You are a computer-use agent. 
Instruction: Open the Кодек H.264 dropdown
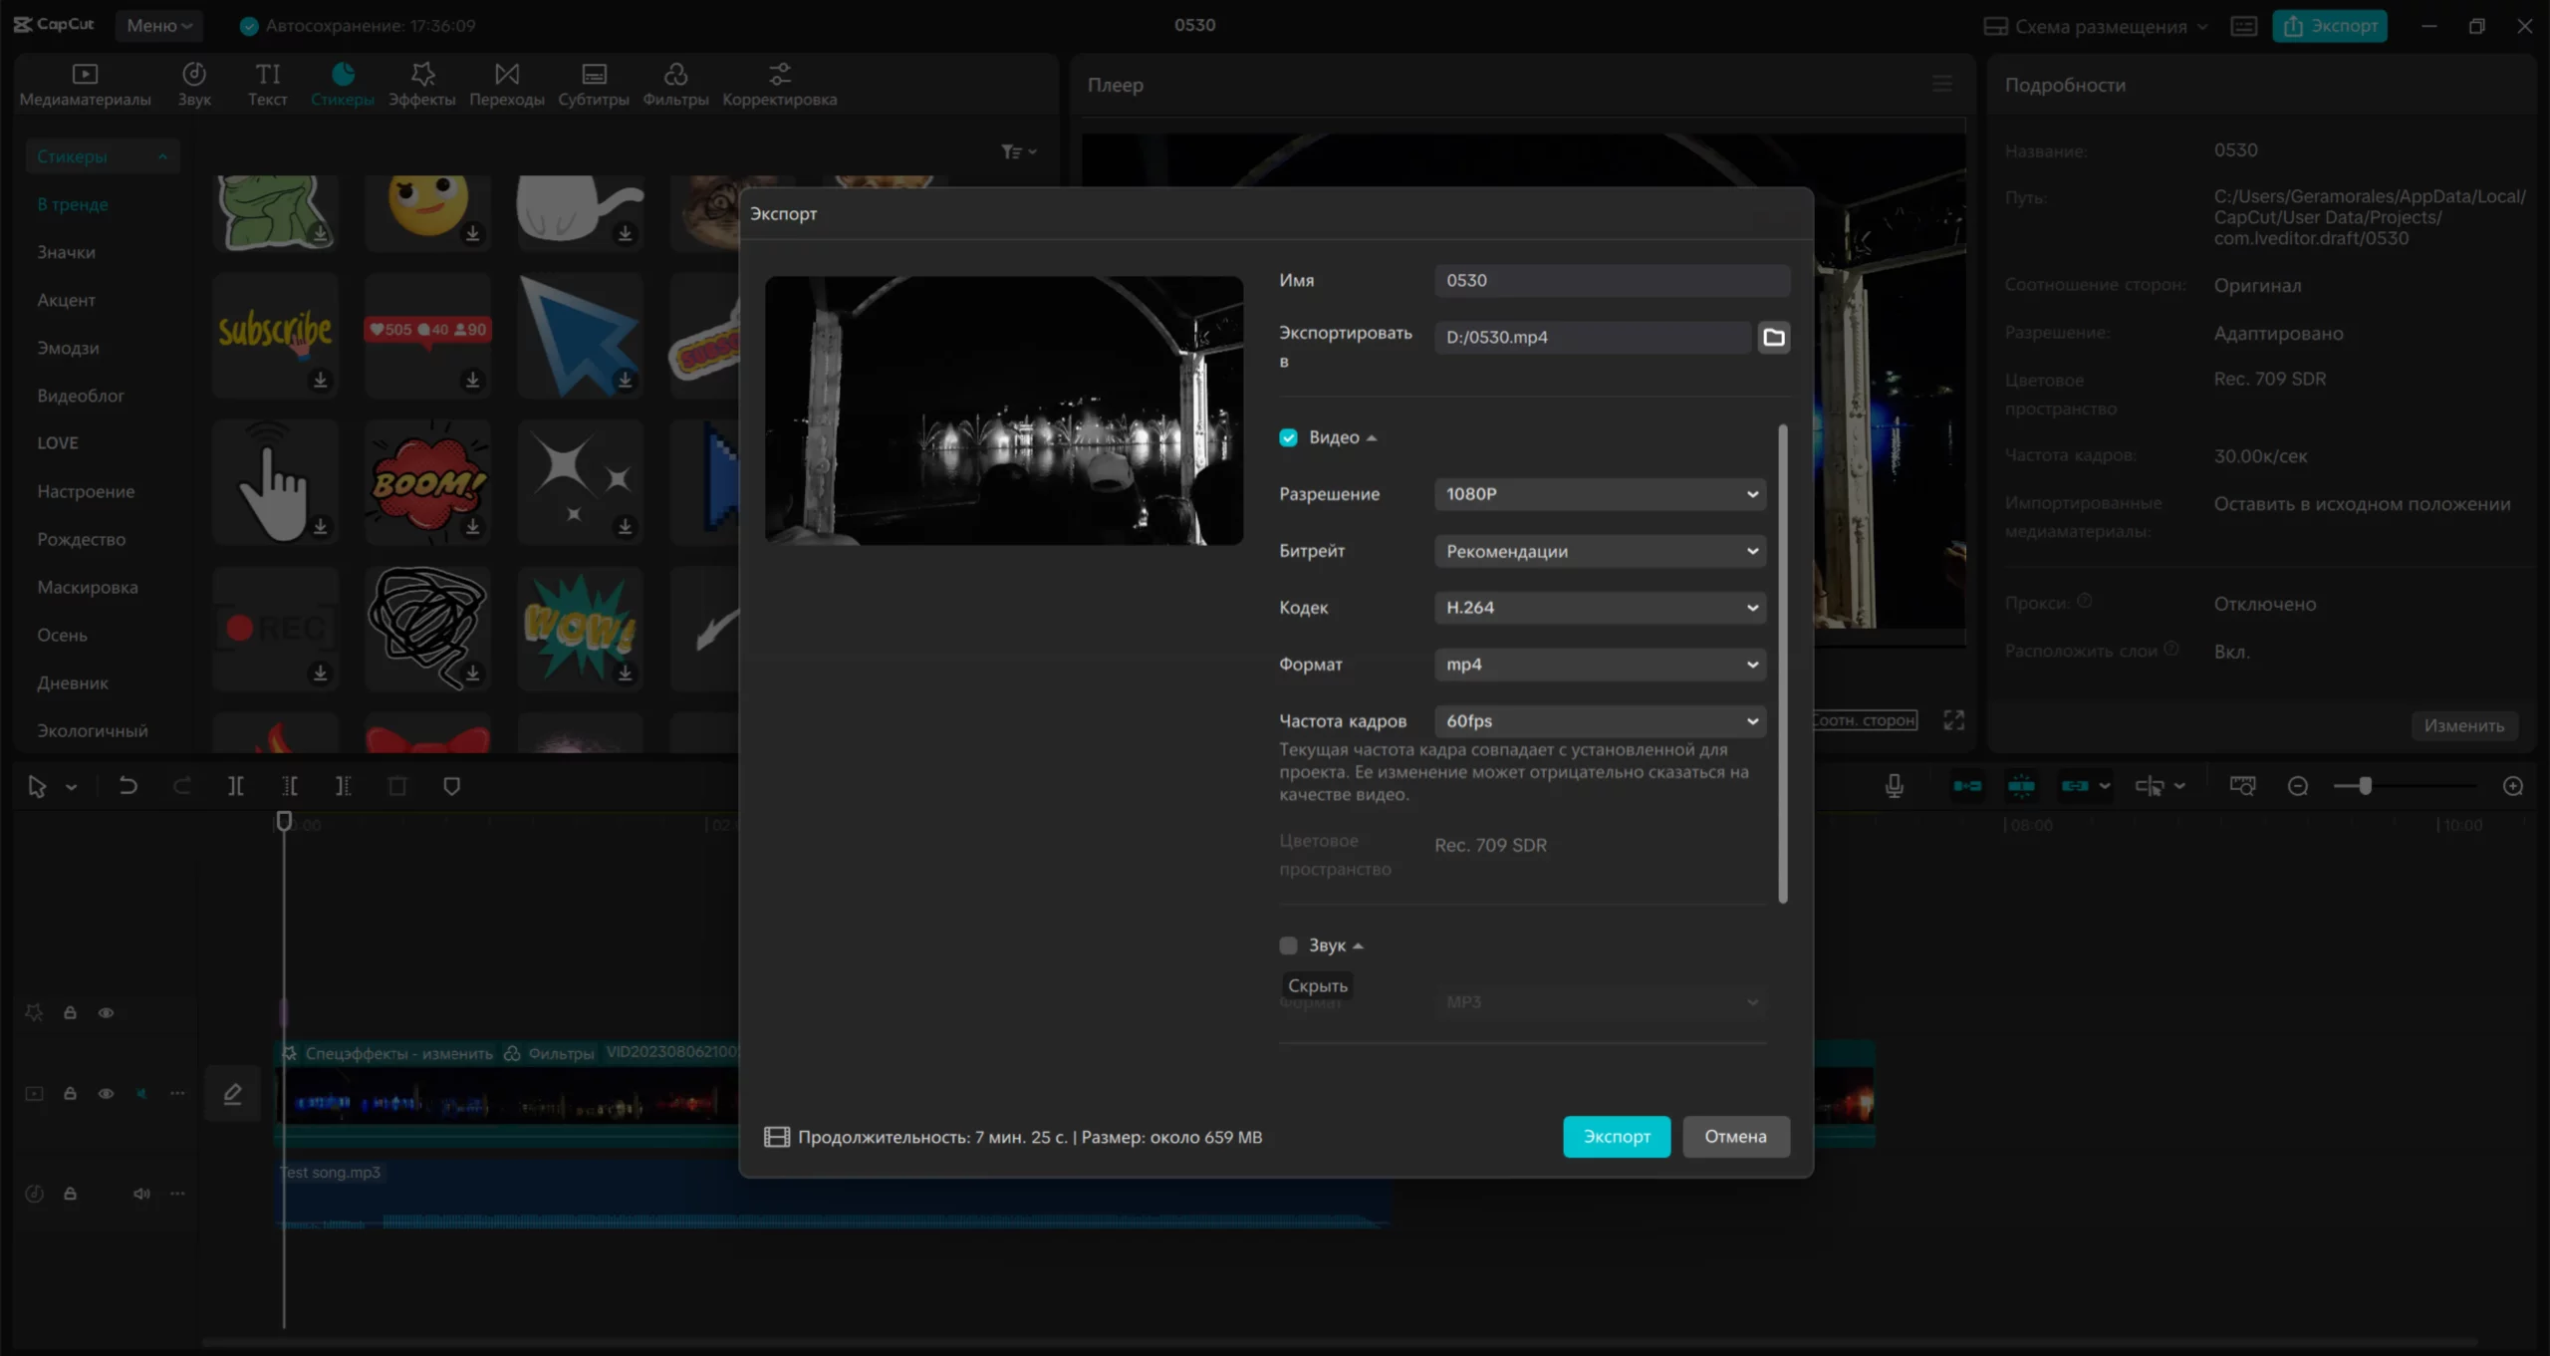click(1600, 608)
